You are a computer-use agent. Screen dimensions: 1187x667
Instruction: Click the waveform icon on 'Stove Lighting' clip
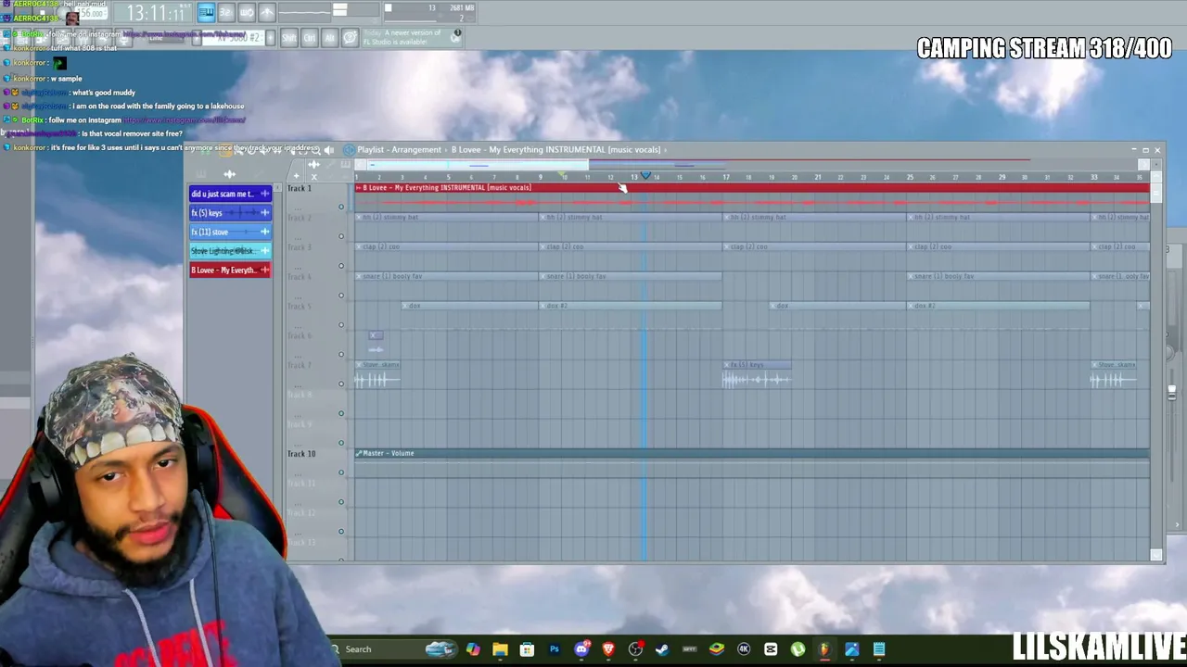pos(264,251)
